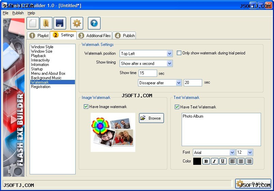Open the File menu
The image size is (274, 191).
point(5,13)
